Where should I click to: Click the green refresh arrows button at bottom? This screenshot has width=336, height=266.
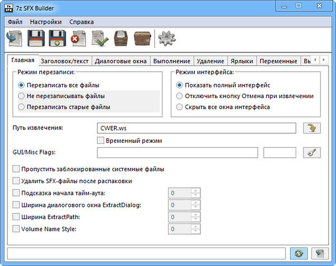coord(298,254)
